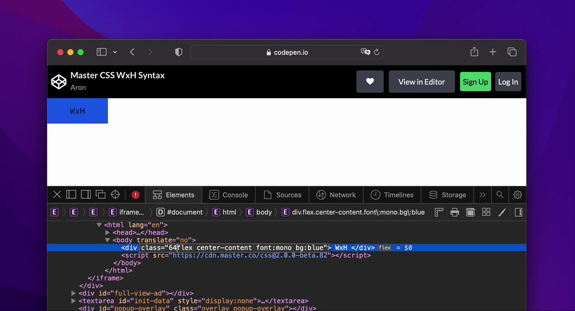Image resolution: width=575 pixels, height=311 pixels.
Task: Toggle paint flashing brush icon
Action: (502, 212)
